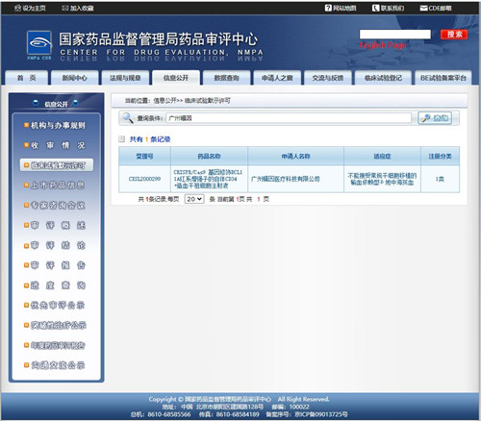Open the English Page link
The image size is (481, 421).
tap(383, 45)
